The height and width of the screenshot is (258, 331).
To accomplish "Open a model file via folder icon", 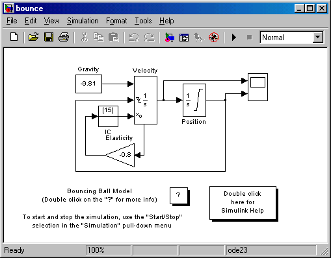I will click(33, 37).
